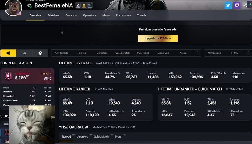Click unranked + quick match Abandons 76
This screenshot has height=144, width=252.
coord(237,113)
